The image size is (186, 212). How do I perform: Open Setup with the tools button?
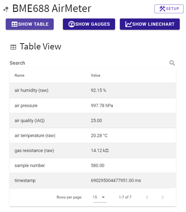pos(169,9)
